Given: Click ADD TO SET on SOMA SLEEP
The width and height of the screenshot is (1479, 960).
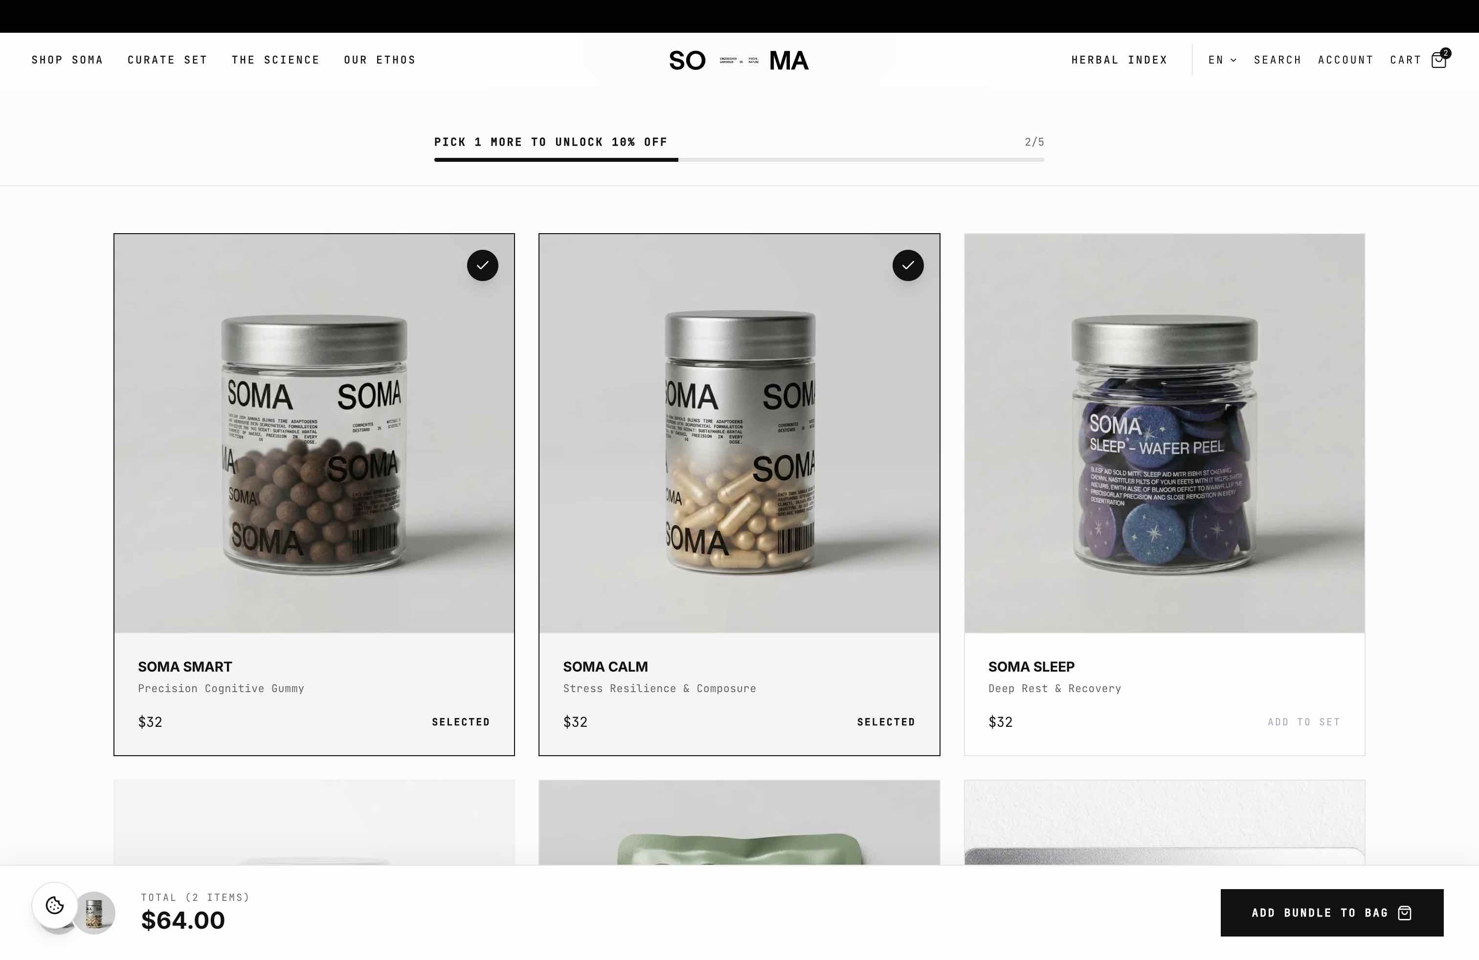Looking at the screenshot, I should coord(1304,721).
